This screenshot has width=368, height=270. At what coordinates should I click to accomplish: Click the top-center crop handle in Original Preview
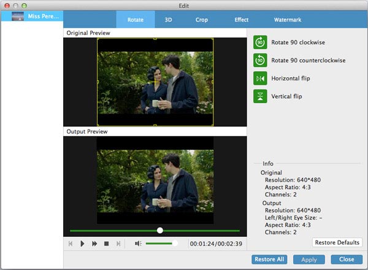pyautogui.click(x=155, y=39)
